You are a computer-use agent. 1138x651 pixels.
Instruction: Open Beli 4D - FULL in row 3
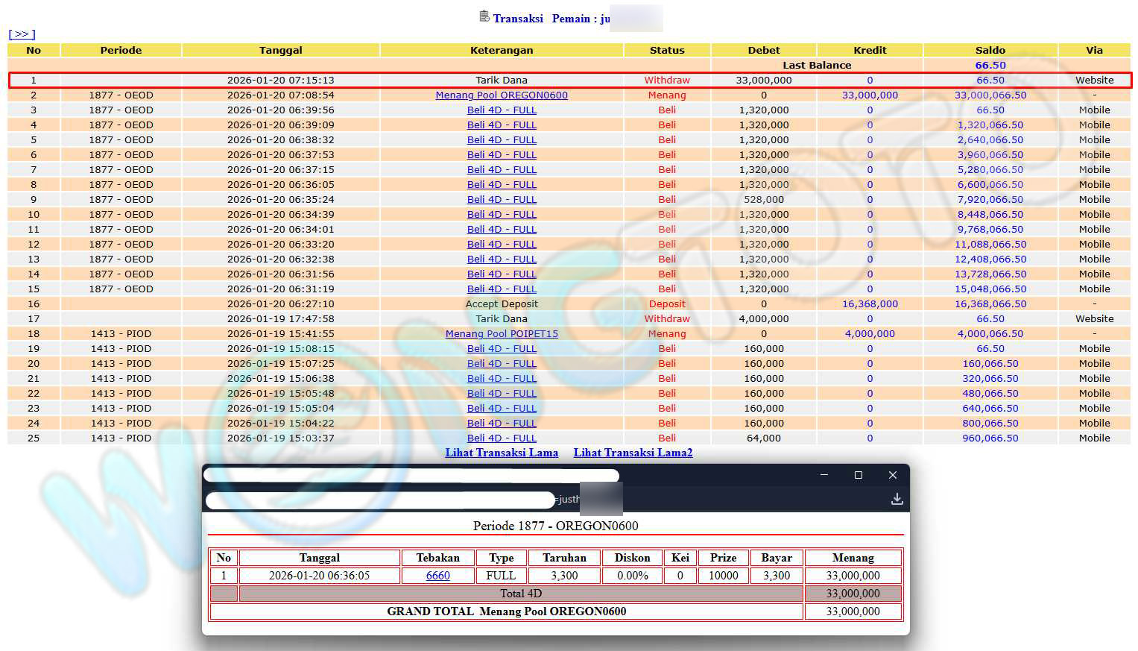click(x=502, y=110)
